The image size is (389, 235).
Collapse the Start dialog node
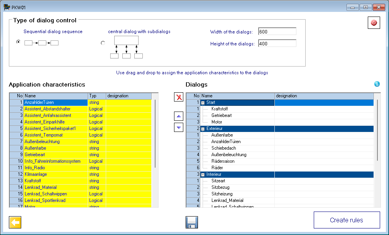click(203, 103)
